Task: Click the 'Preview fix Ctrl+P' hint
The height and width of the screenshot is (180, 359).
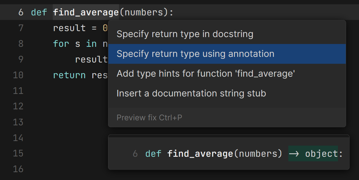Action: tap(149, 117)
